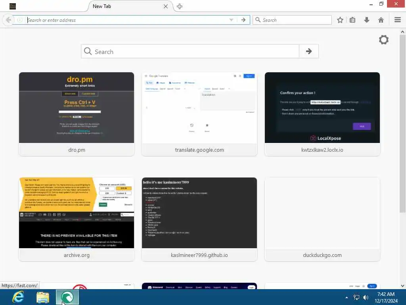Screen dimensions: 406x305
Task: Launch Internet Explorer from taskbar
Action: tap(18, 297)
